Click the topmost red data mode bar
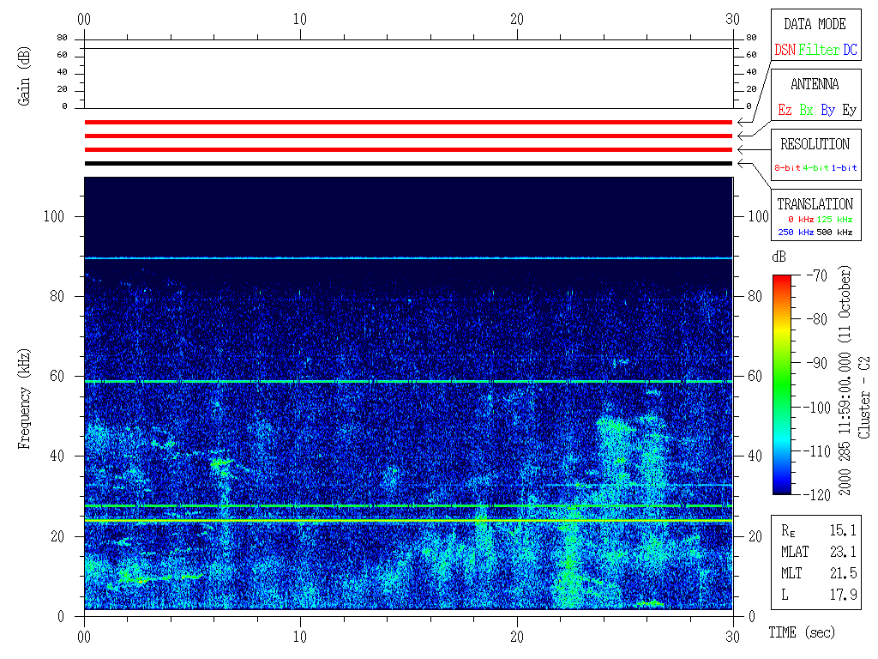The width and height of the screenshot is (878, 659). 408,122
